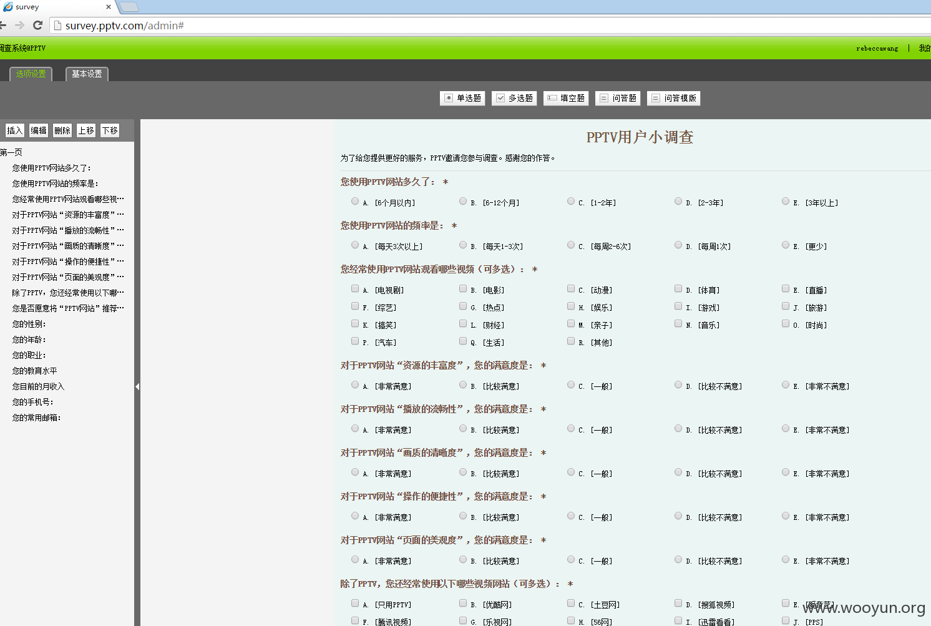Check the 土豆网 checkbox
This screenshot has height=626, width=931.
[x=571, y=603]
